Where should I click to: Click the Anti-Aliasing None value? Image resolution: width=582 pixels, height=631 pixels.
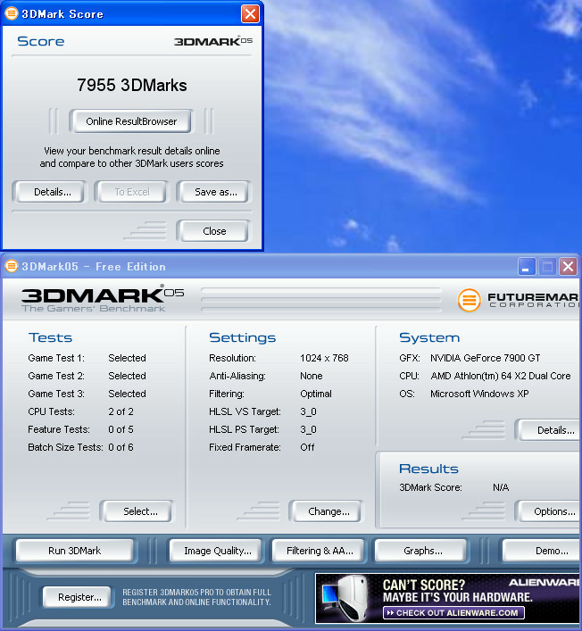312,376
